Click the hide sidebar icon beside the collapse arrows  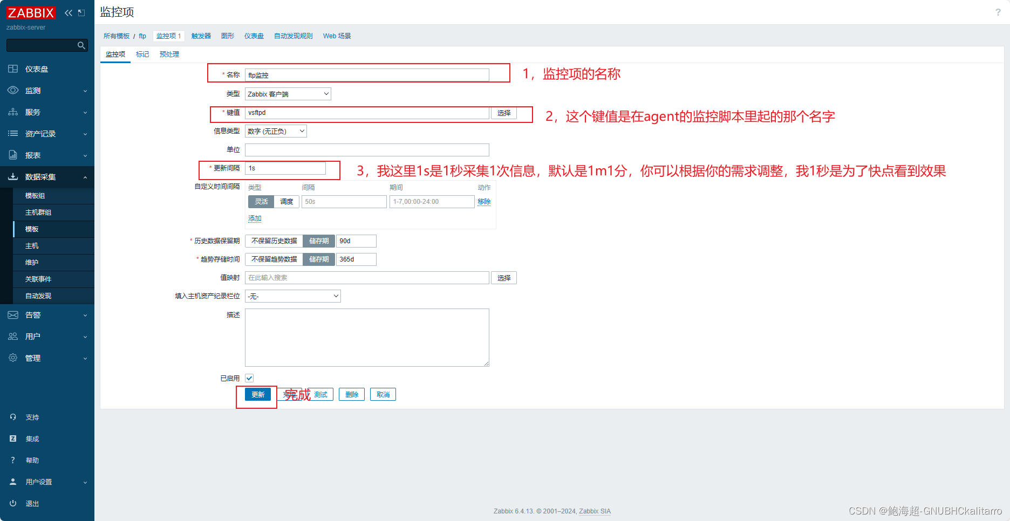(81, 13)
